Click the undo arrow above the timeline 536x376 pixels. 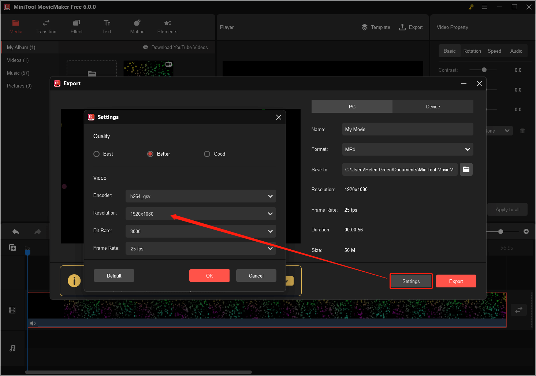click(x=15, y=231)
